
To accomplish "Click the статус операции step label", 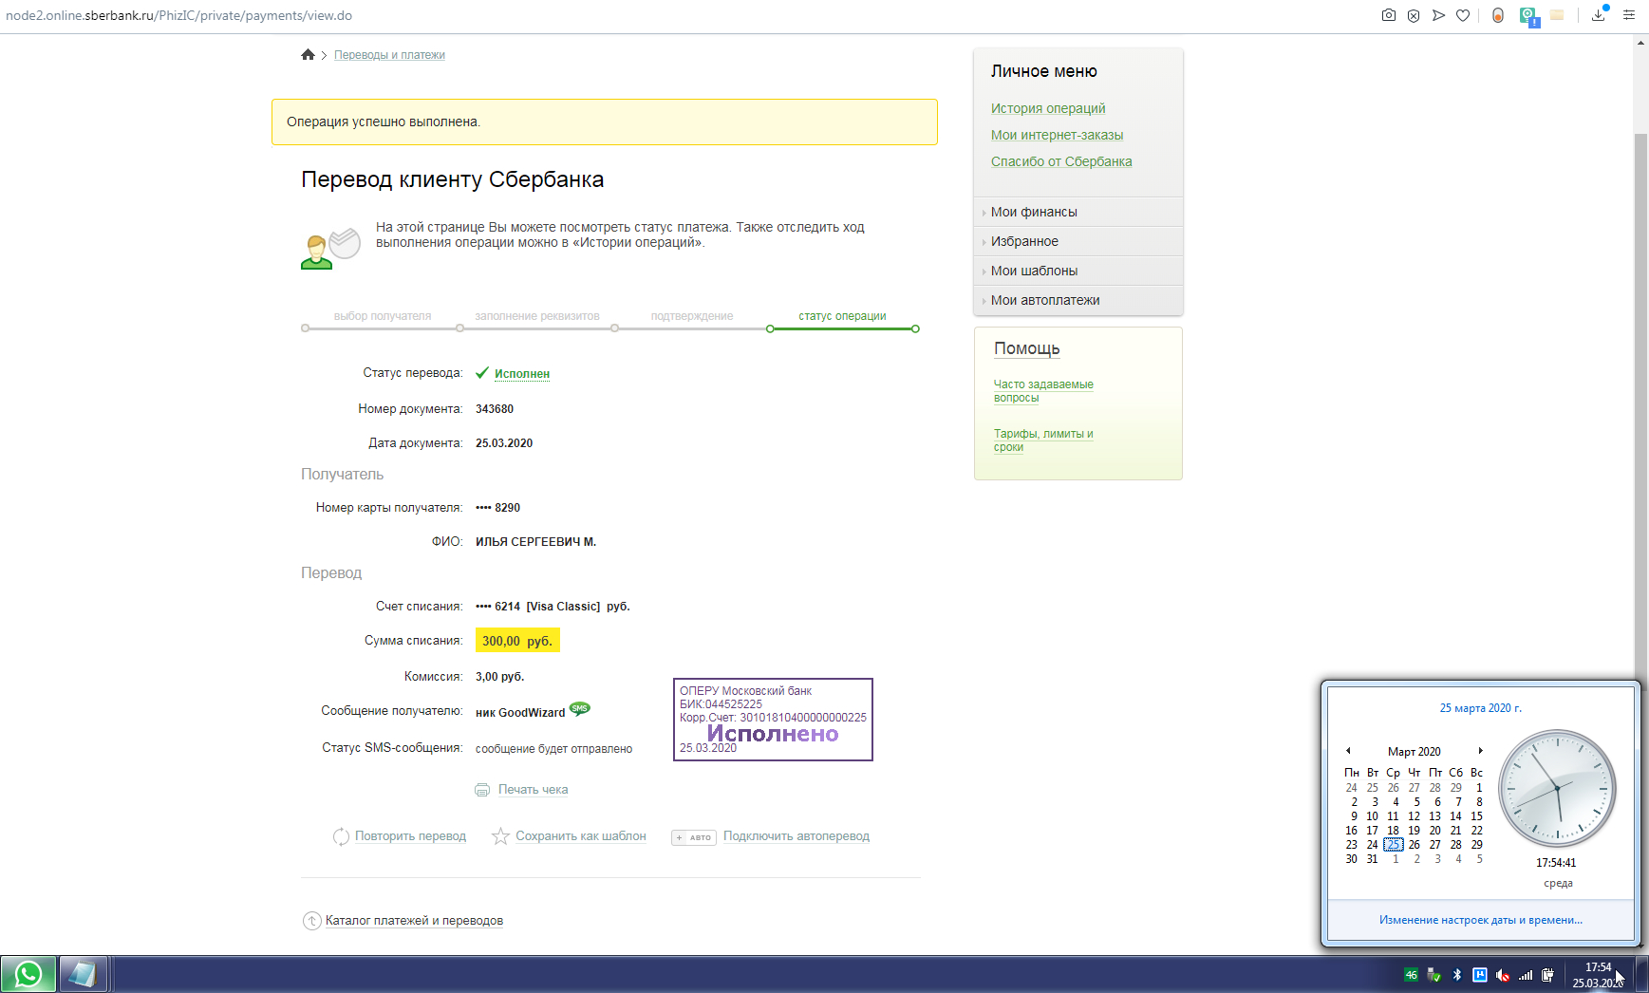I will (842, 316).
